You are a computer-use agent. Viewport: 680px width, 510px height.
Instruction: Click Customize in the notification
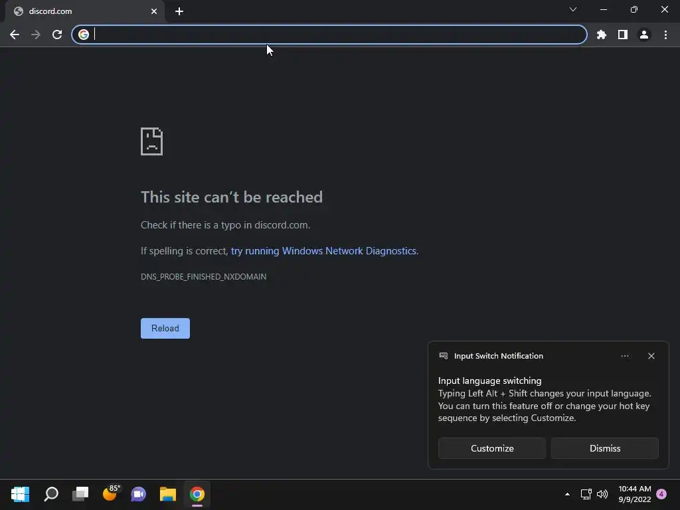[x=492, y=448]
